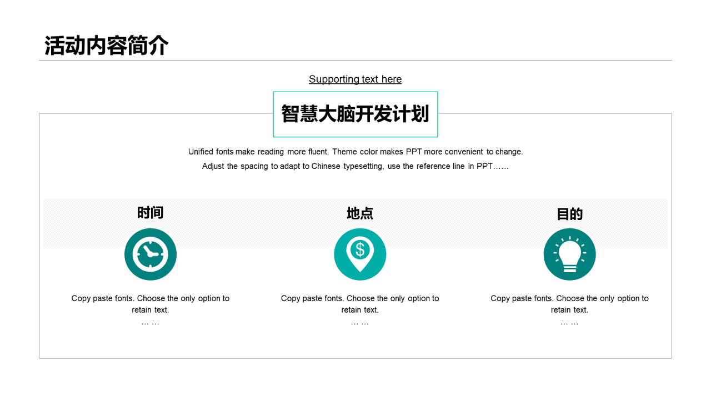Select the slide title 活动内容简介
711x400 pixels.
106,46
